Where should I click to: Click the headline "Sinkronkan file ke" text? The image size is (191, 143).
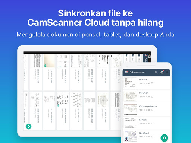point(95,13)
